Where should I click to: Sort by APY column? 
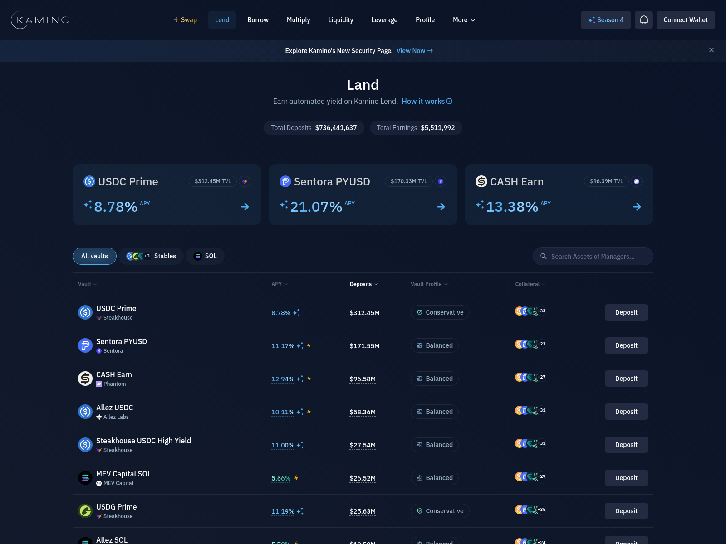tap(280, 284)
